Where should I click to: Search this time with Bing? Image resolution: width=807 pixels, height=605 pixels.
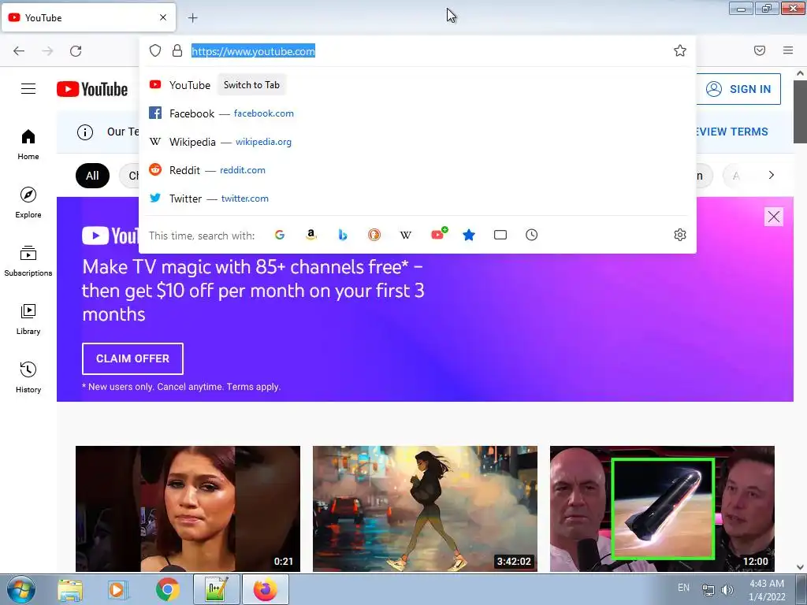click(x=343, y=235)
